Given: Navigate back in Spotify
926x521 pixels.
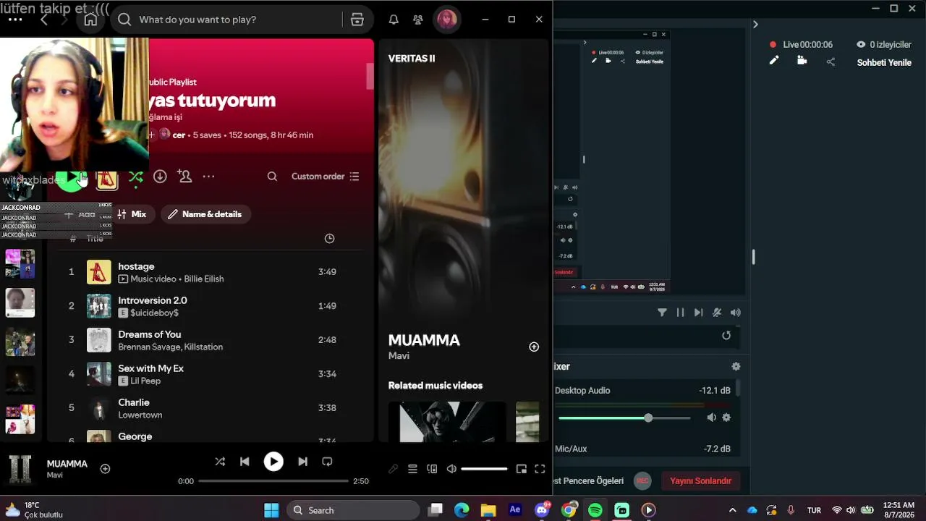Looking at the screenshot, I should (x=44, y=20).
